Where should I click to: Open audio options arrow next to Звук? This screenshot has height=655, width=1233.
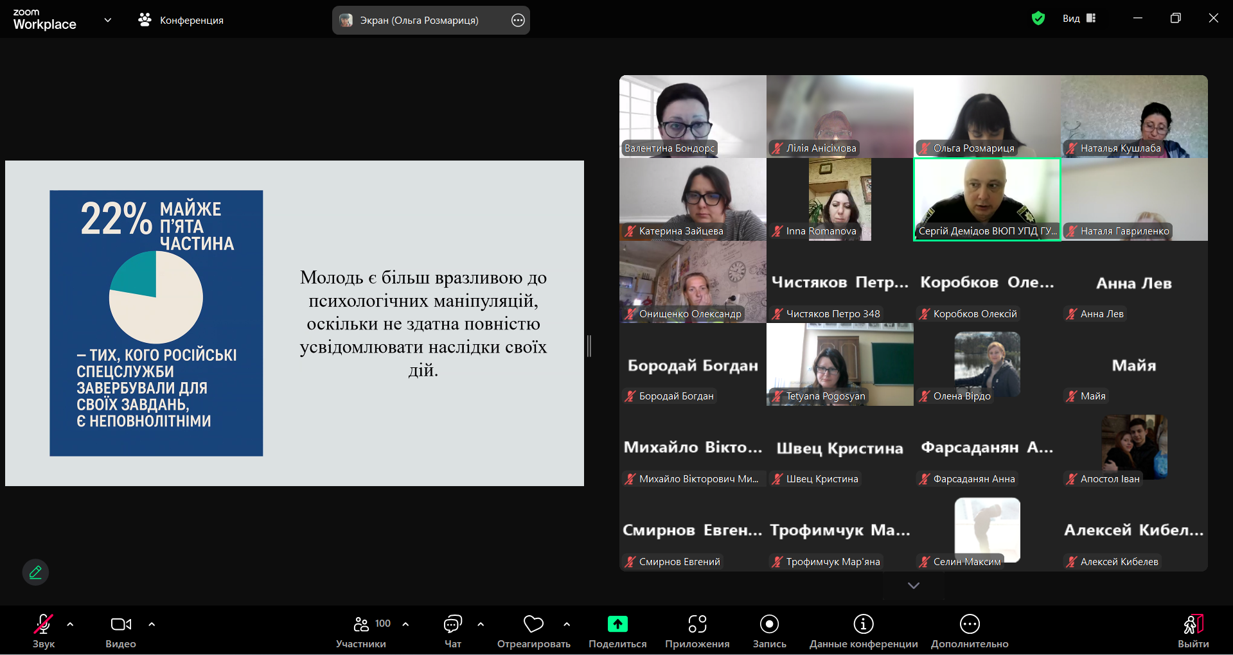click(70, 624)
